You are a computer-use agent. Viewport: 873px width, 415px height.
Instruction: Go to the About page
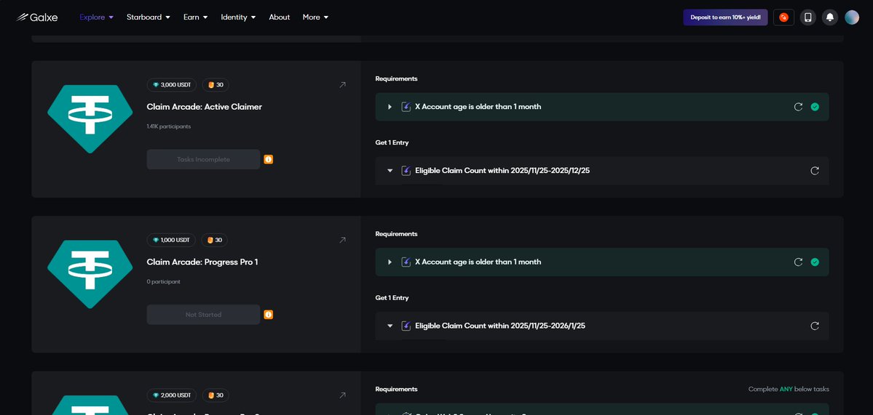[280, 17]
